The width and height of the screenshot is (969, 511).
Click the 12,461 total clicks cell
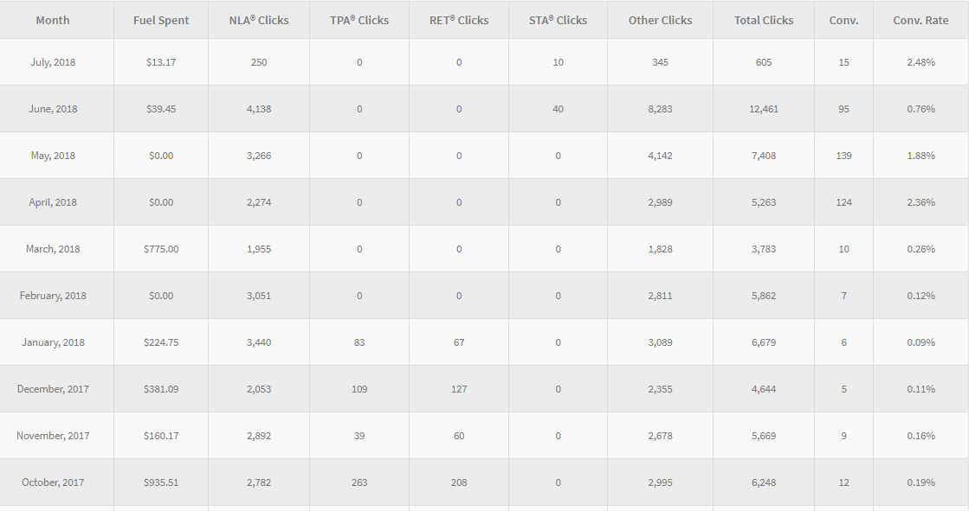(764, 109)
